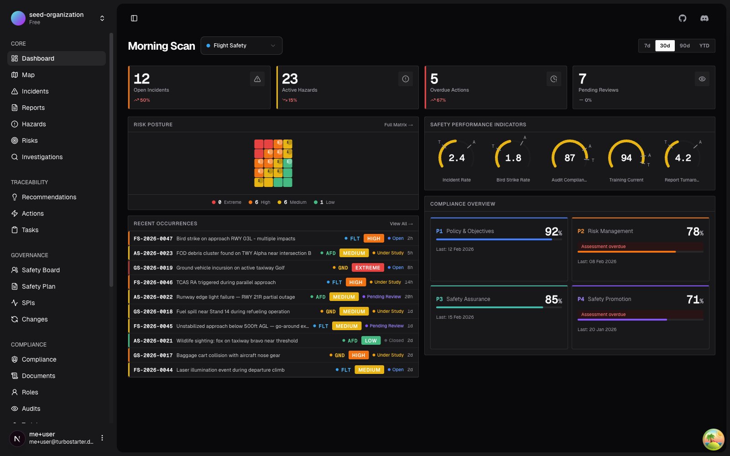
Task: Open the organization switcher chevron
Action: pos(102,18)
